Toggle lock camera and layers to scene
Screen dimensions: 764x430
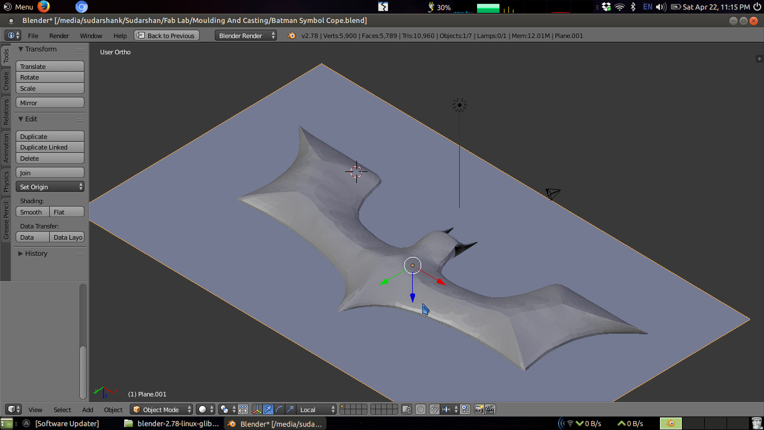(407, 410)
